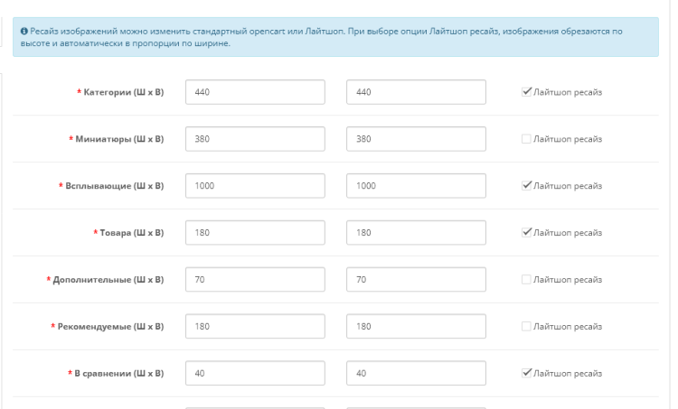Click the Всплывающие (Ш x В) label
Image resolution: width=678 pixels, height=409 pixels.
[115, 186]
